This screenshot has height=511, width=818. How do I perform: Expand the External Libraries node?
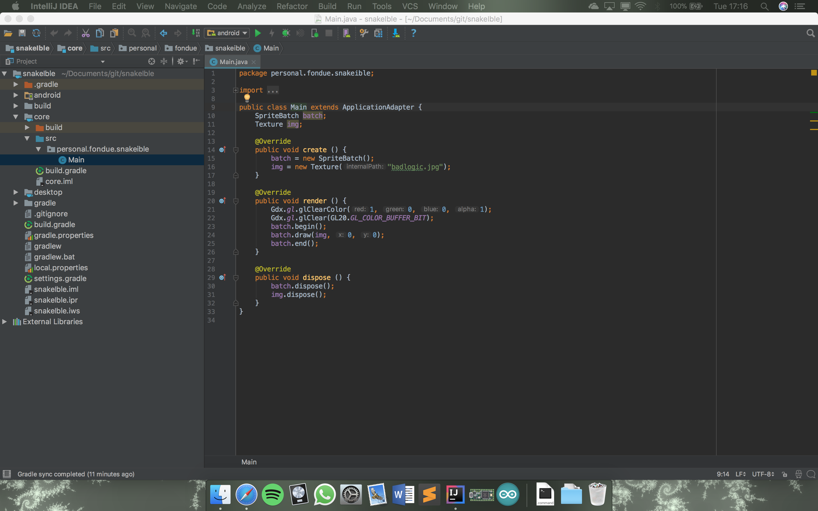coord(5,321)
